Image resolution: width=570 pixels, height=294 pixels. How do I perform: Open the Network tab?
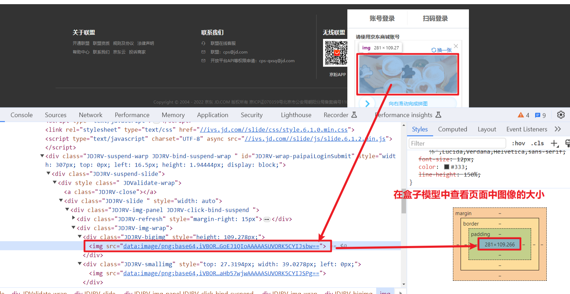(x=91, y=115)
